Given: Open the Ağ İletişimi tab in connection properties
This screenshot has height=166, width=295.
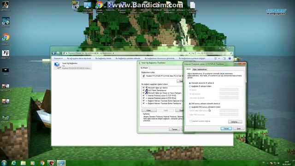Looking at the screenshot, I should click(x=144, y=68).
